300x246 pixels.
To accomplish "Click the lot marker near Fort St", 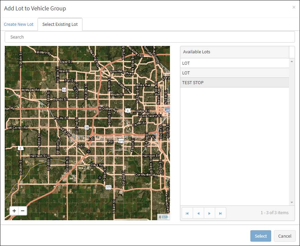I will coord(75,88).
